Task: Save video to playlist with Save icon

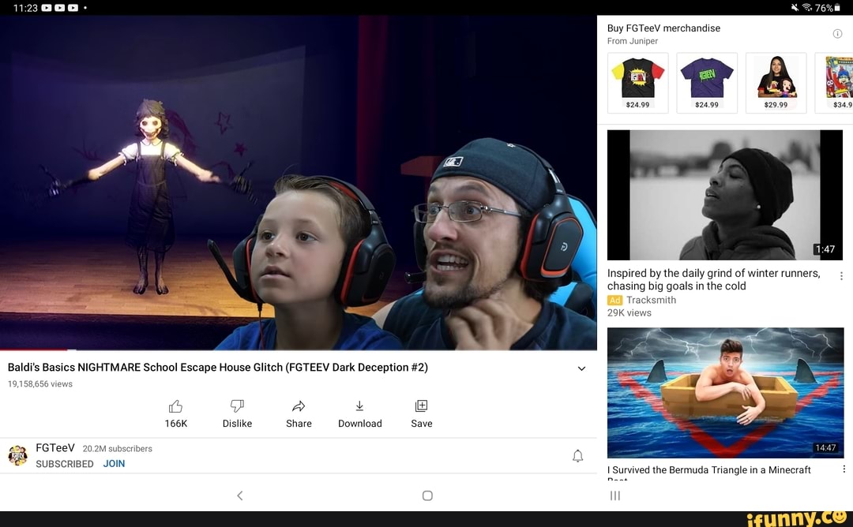Action: click(421, 406)
